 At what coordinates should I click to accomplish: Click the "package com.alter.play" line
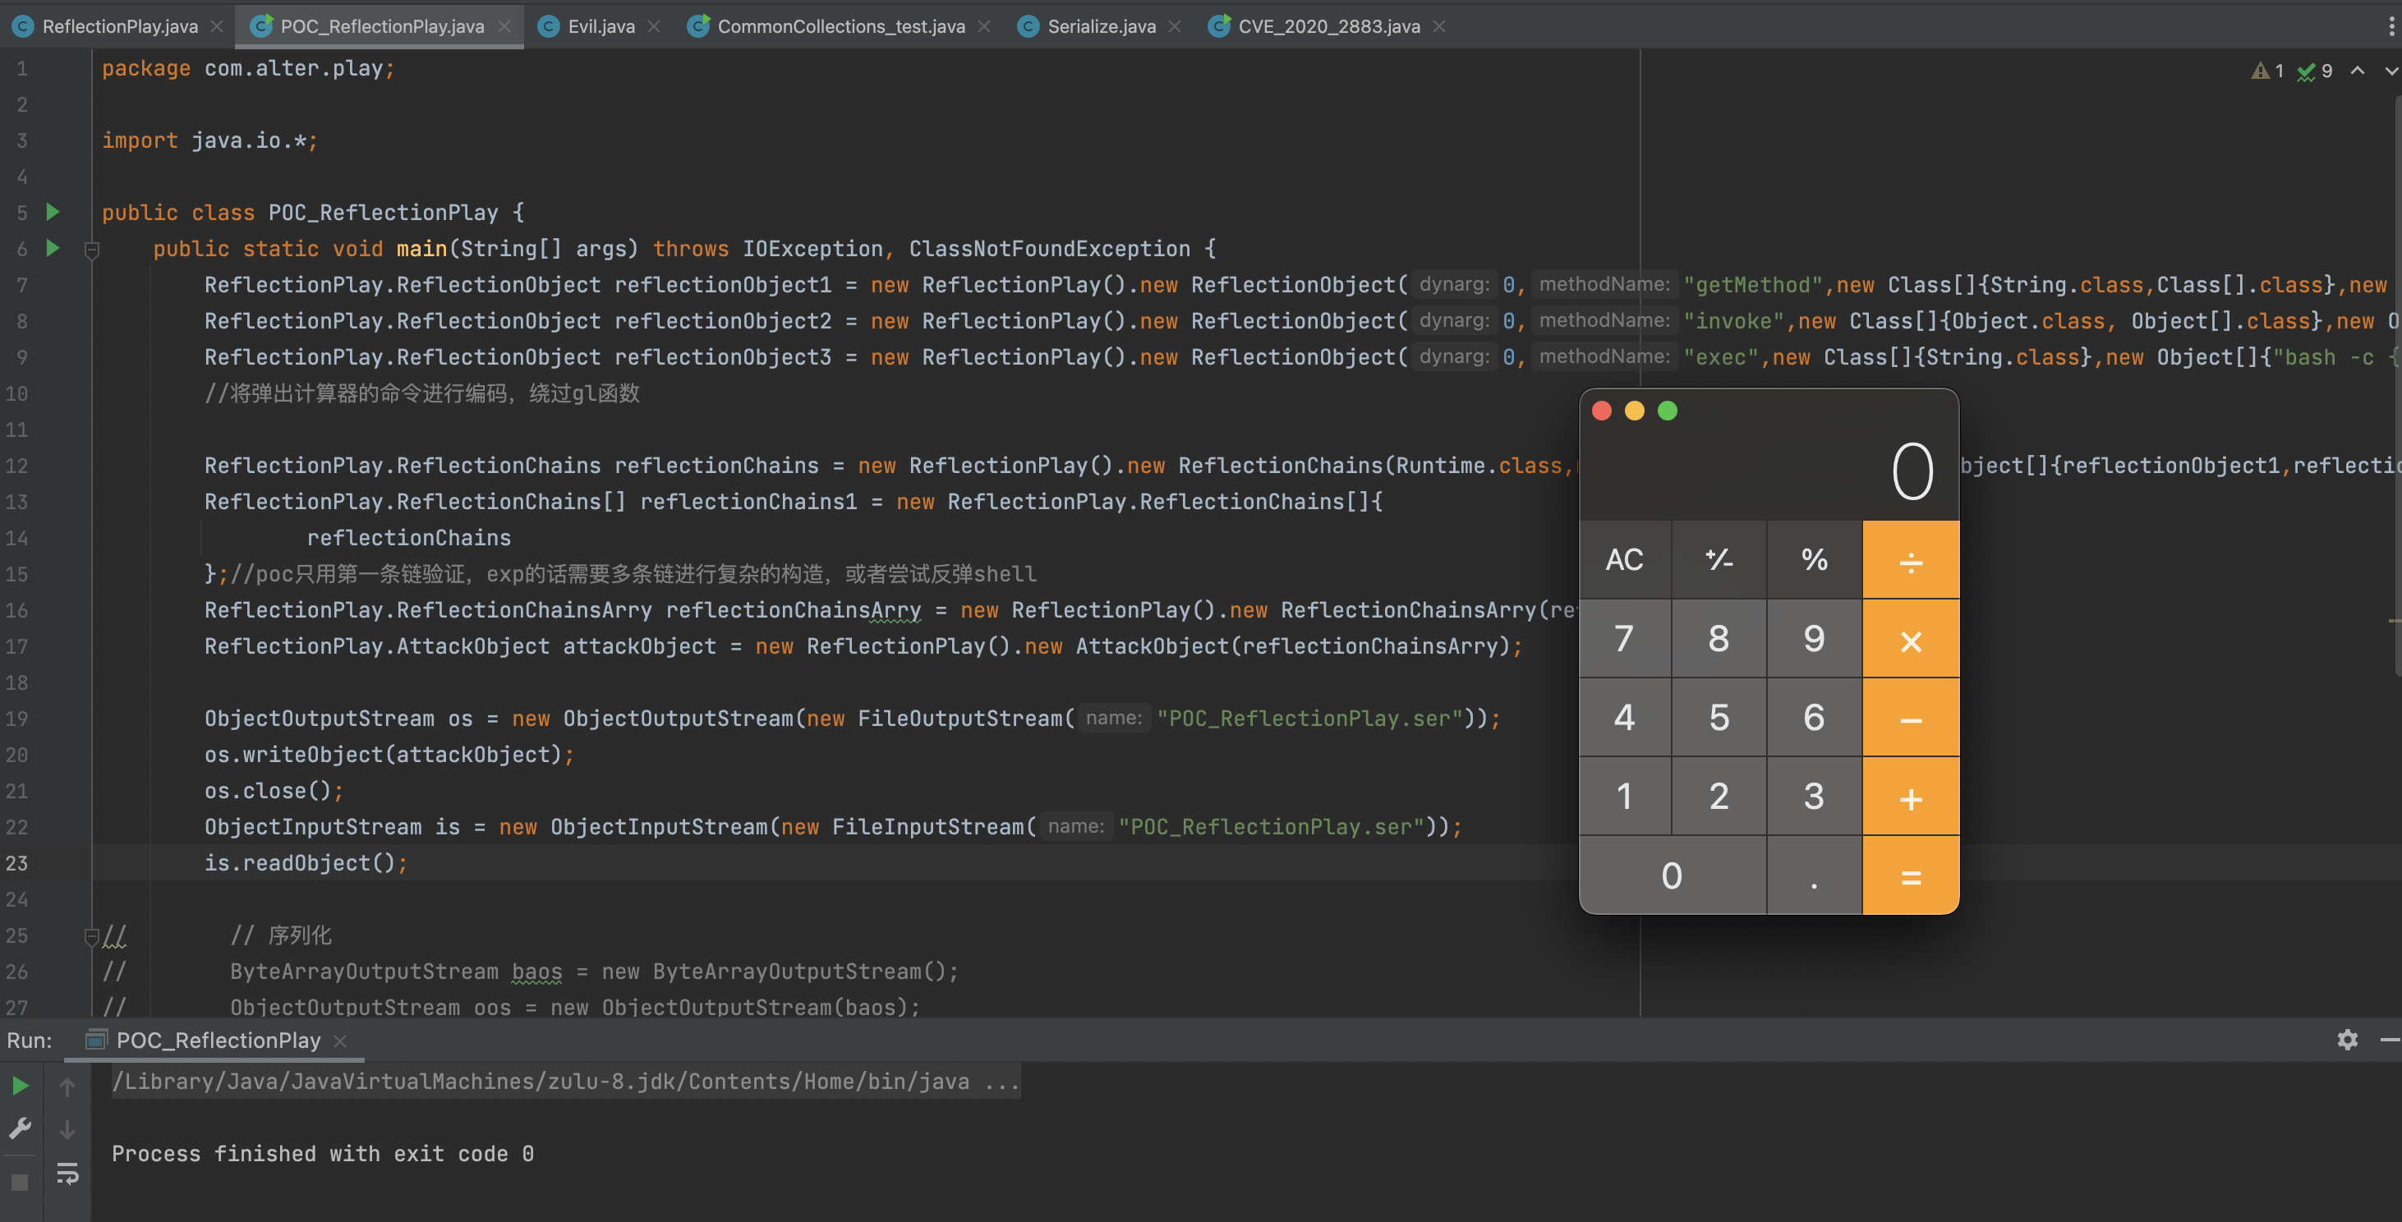point(248,69)
